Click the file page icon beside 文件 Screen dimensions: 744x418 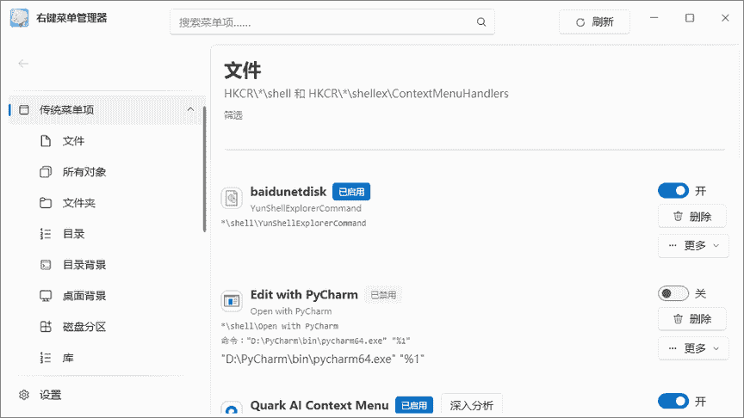(x=46, y=141)
